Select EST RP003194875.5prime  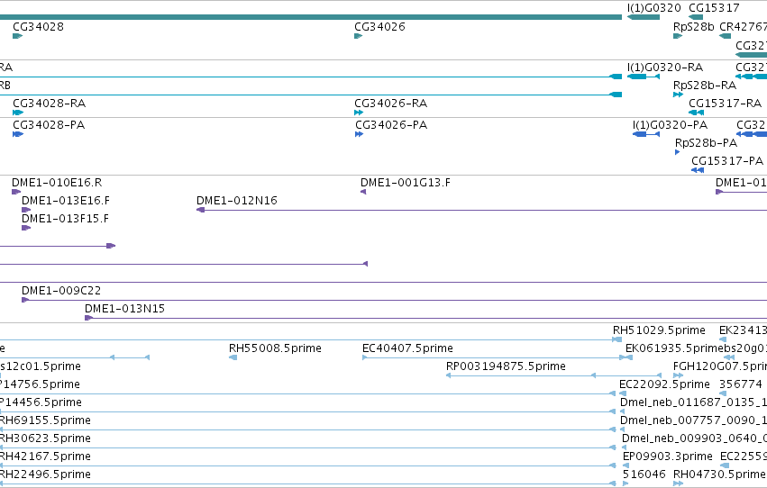point(506,366)
